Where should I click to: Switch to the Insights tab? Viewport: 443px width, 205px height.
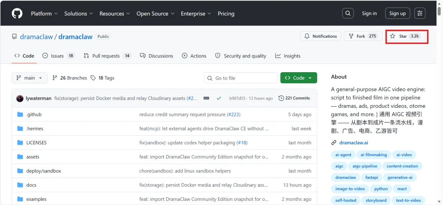[288, 56]
